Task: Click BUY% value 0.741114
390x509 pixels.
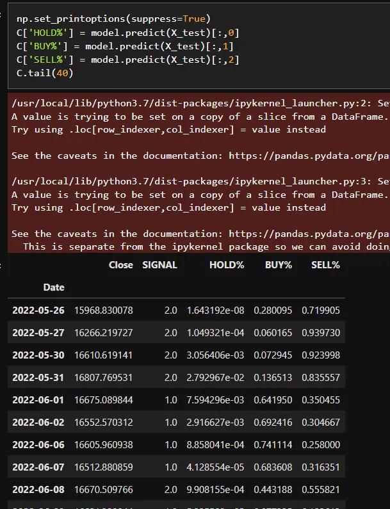Action: tap(273, 445)
